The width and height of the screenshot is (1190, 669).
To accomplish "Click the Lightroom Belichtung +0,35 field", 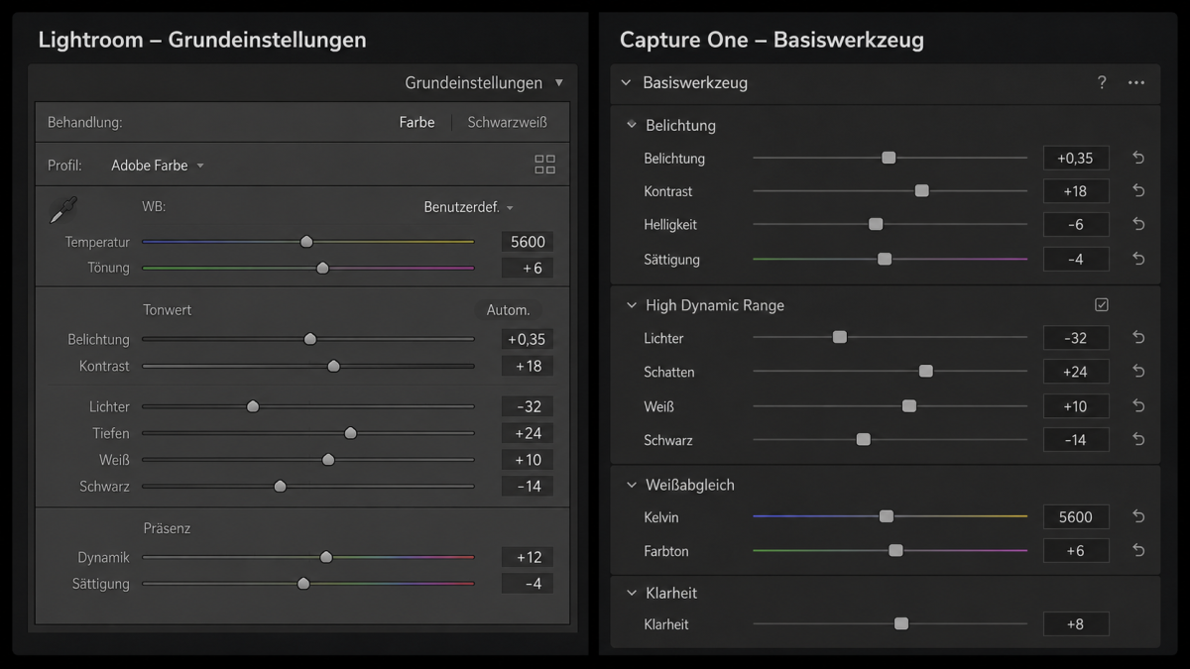I will click(528, 339).
